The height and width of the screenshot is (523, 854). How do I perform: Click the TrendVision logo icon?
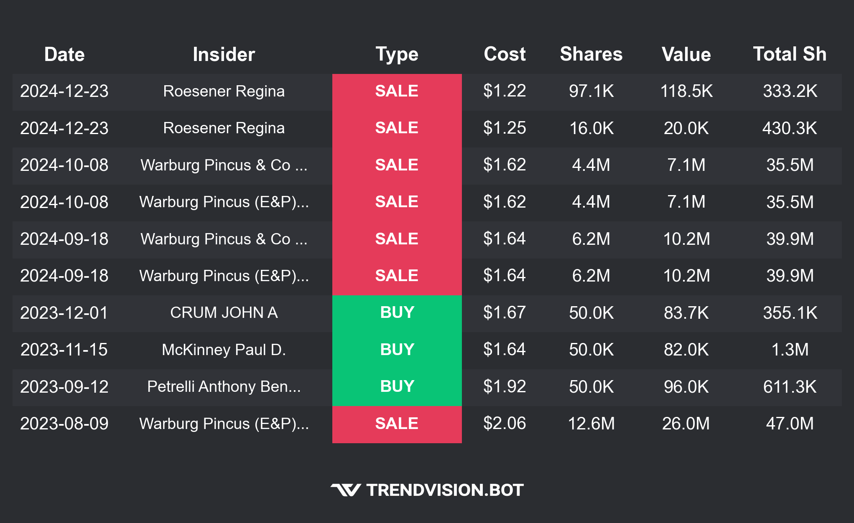point(345,490)
